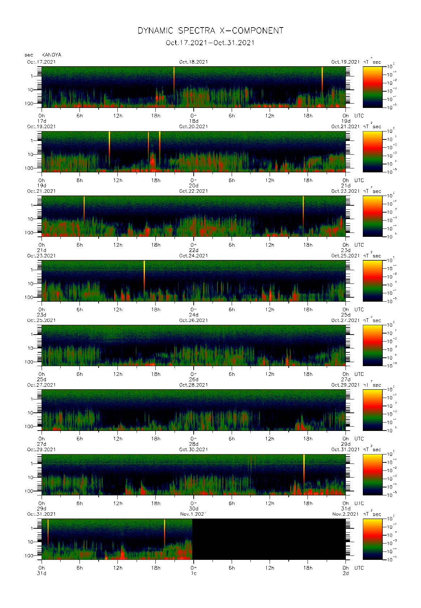Image resolution: width=421 pixels, height=608 pixels.
Task: Click the Oct.26.2021 date label
Action: 194,320
